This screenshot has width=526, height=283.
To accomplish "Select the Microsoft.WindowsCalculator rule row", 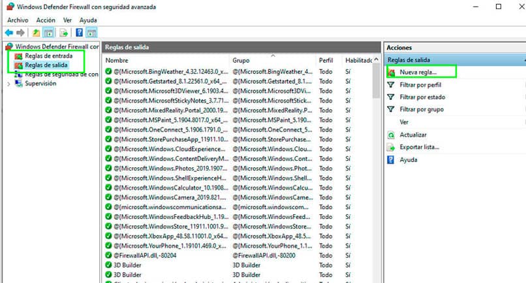I will point(238,188).
